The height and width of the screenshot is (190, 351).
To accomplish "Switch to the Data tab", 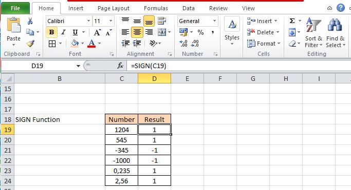I will click(189, 8).
